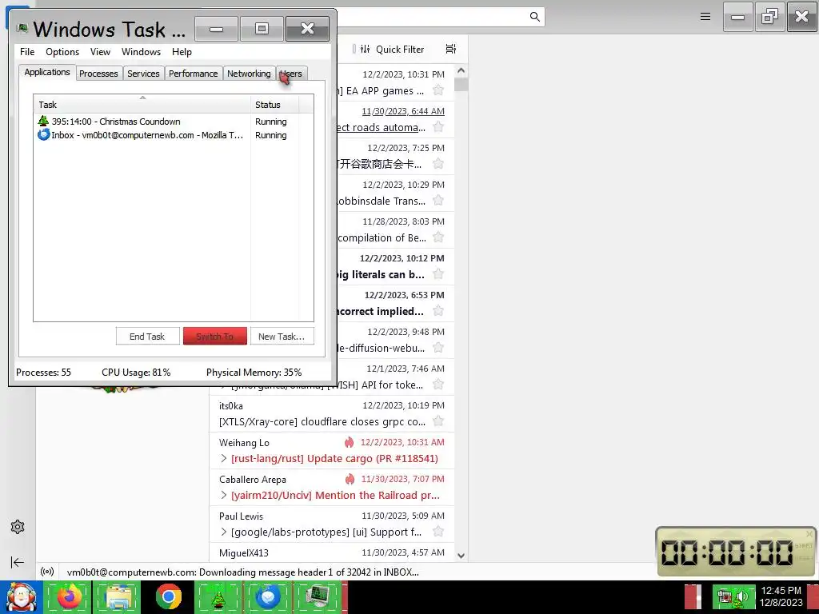Click the hot flame icon on Weihang Lo message
The height and width of the screenshot is (614, 819).
pos(349,442)
